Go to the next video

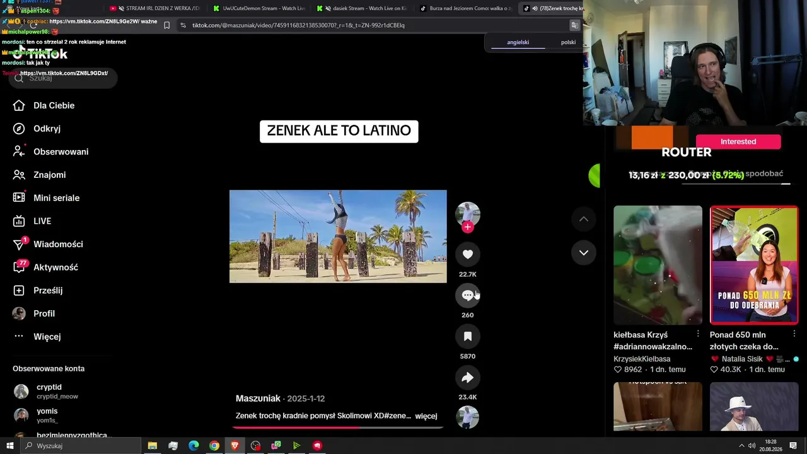[x=584, y=253]
